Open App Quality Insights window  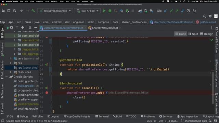77,117
